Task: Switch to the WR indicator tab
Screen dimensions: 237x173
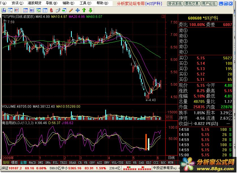Action: [x=135, y=163]
